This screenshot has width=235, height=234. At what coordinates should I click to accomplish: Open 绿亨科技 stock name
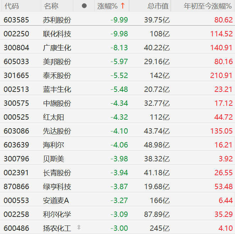pyautogui.click(x=57, y=187)
